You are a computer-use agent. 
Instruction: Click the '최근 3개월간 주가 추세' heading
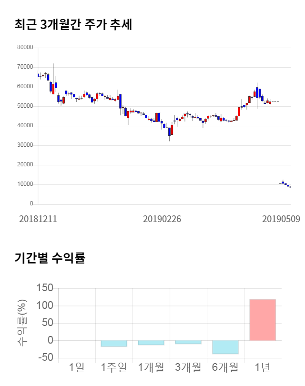coord(73,24)
